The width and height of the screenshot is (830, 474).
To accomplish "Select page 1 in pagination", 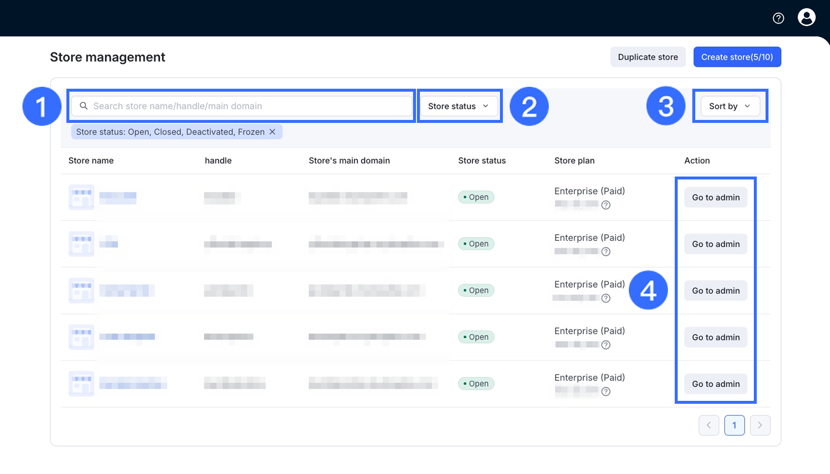I will (x=734, y=425).
